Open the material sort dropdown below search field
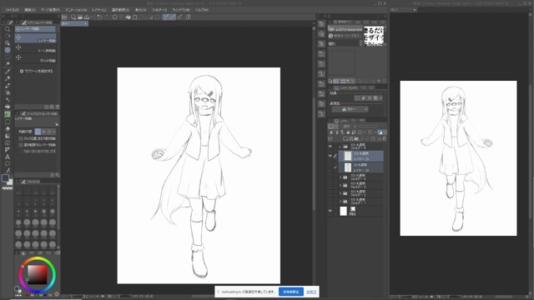Image resolution: width=534 pixels, height=300 pixels. (x=345, y=43)
